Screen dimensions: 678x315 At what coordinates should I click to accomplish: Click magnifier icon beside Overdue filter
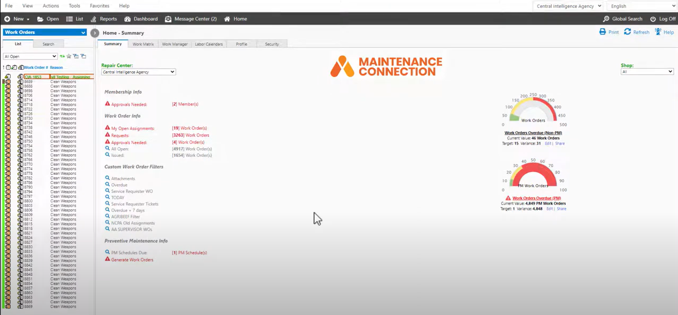pos(108,184)
